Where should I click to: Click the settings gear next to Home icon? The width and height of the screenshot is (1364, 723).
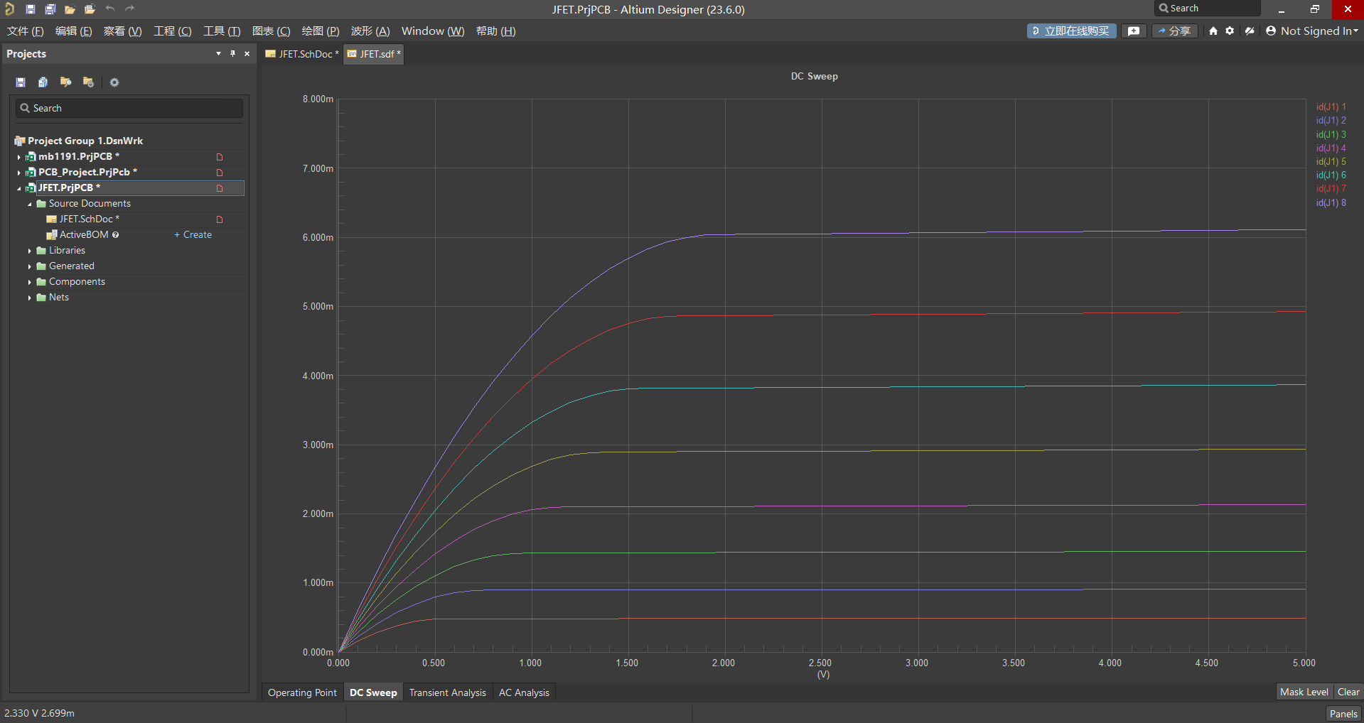click(x=1230, y=31)
